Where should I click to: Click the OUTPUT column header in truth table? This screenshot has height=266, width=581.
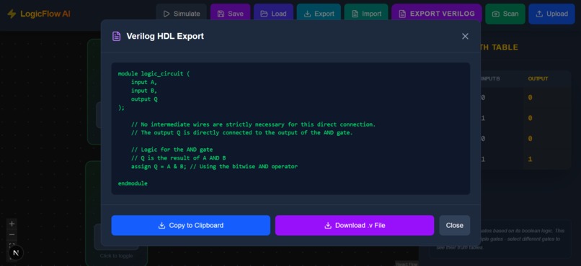[x=538, y=78]
